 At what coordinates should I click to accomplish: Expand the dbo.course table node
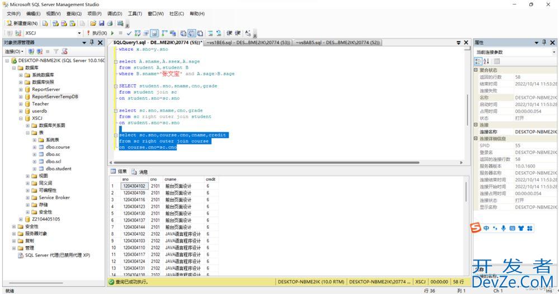tap(35, 147)
